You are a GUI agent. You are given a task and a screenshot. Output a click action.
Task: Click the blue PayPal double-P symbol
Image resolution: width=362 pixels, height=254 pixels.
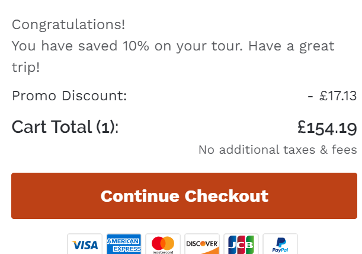pos(281,243)
